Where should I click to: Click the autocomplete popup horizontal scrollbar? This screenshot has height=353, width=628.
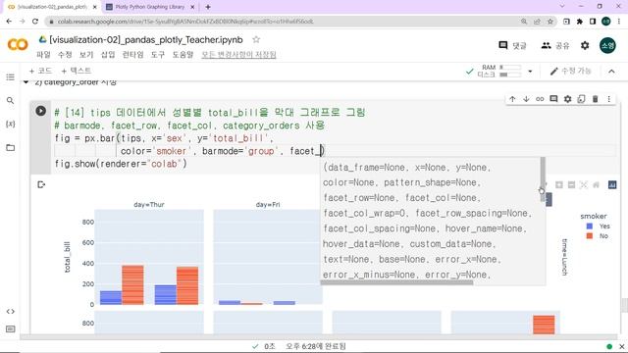[396, 282]
